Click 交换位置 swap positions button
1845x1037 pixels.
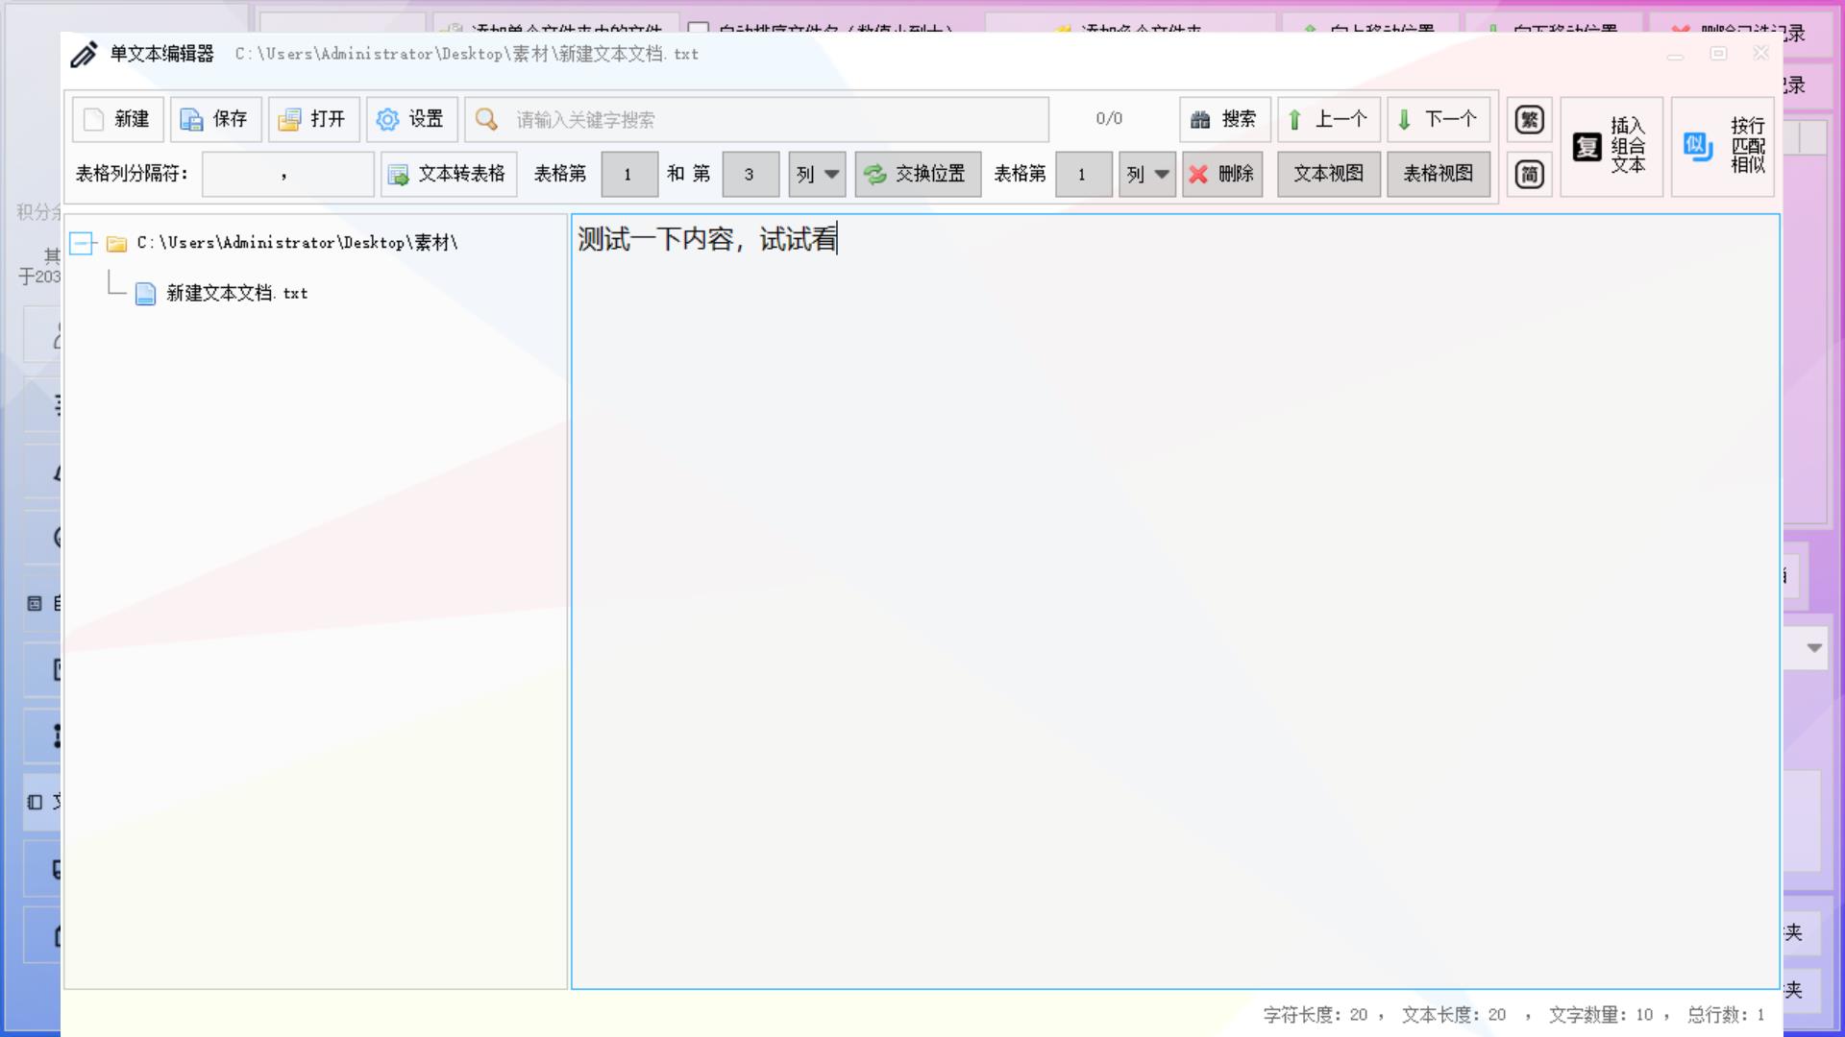[x=918, y=174]
